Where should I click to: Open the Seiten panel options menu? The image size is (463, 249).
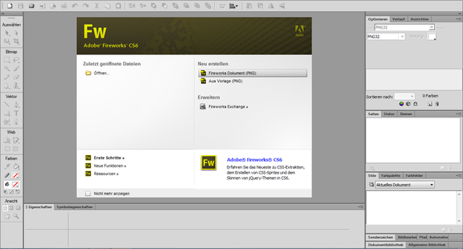(x=458, y=114)
